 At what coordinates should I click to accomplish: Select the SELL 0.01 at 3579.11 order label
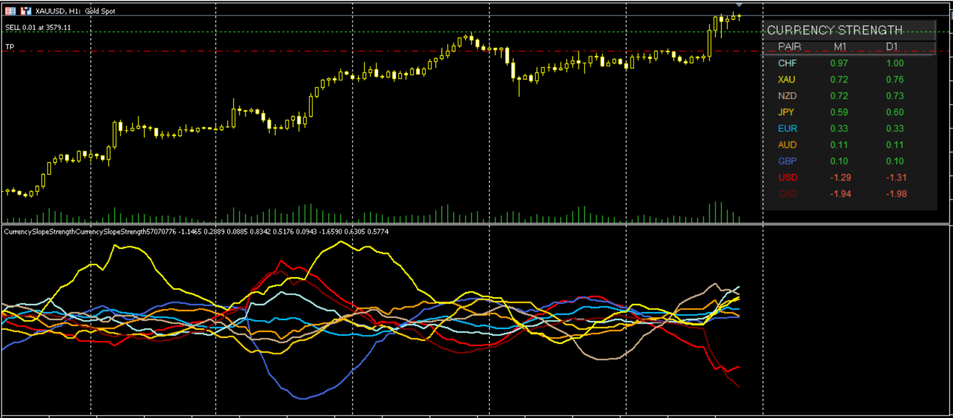[38, 27]
